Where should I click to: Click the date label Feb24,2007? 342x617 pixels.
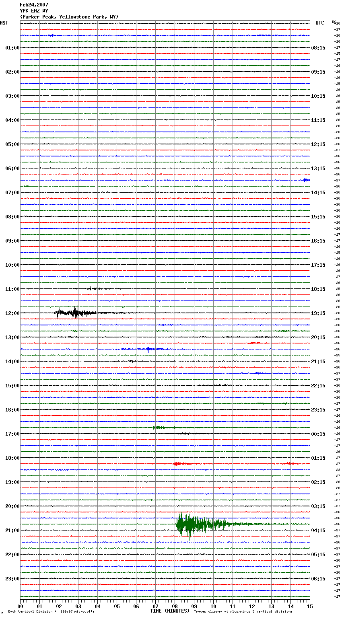coord(34,5)
